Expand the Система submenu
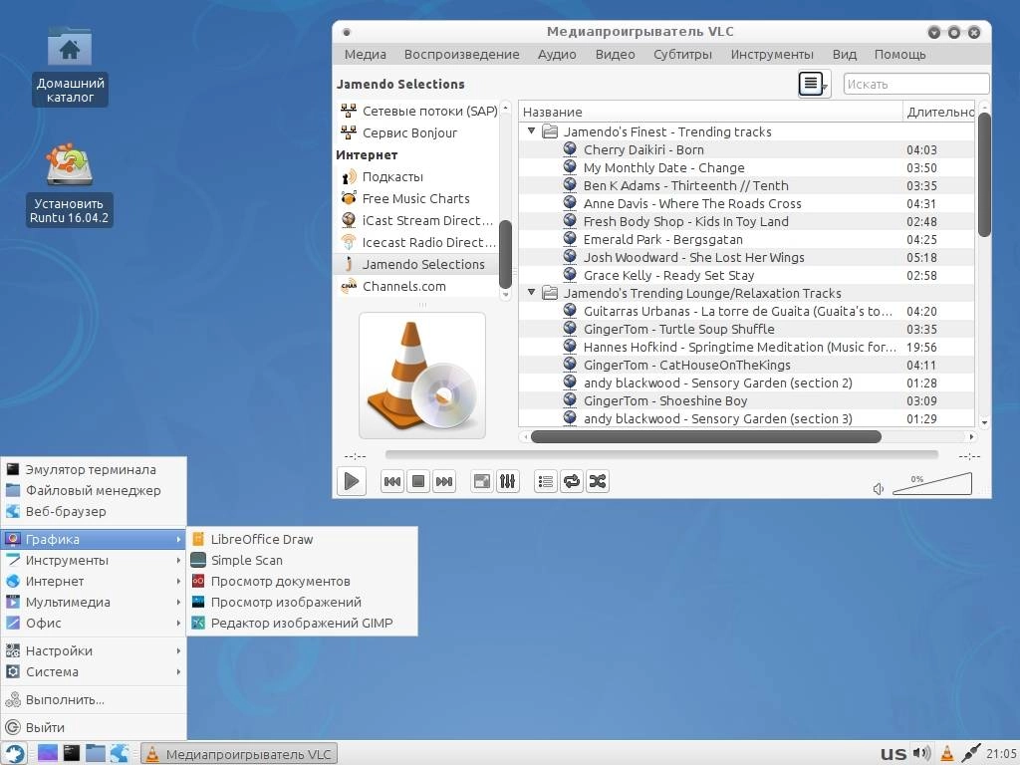The width and height of the screenshot is (1020, 765). click(x=94, y=671)
